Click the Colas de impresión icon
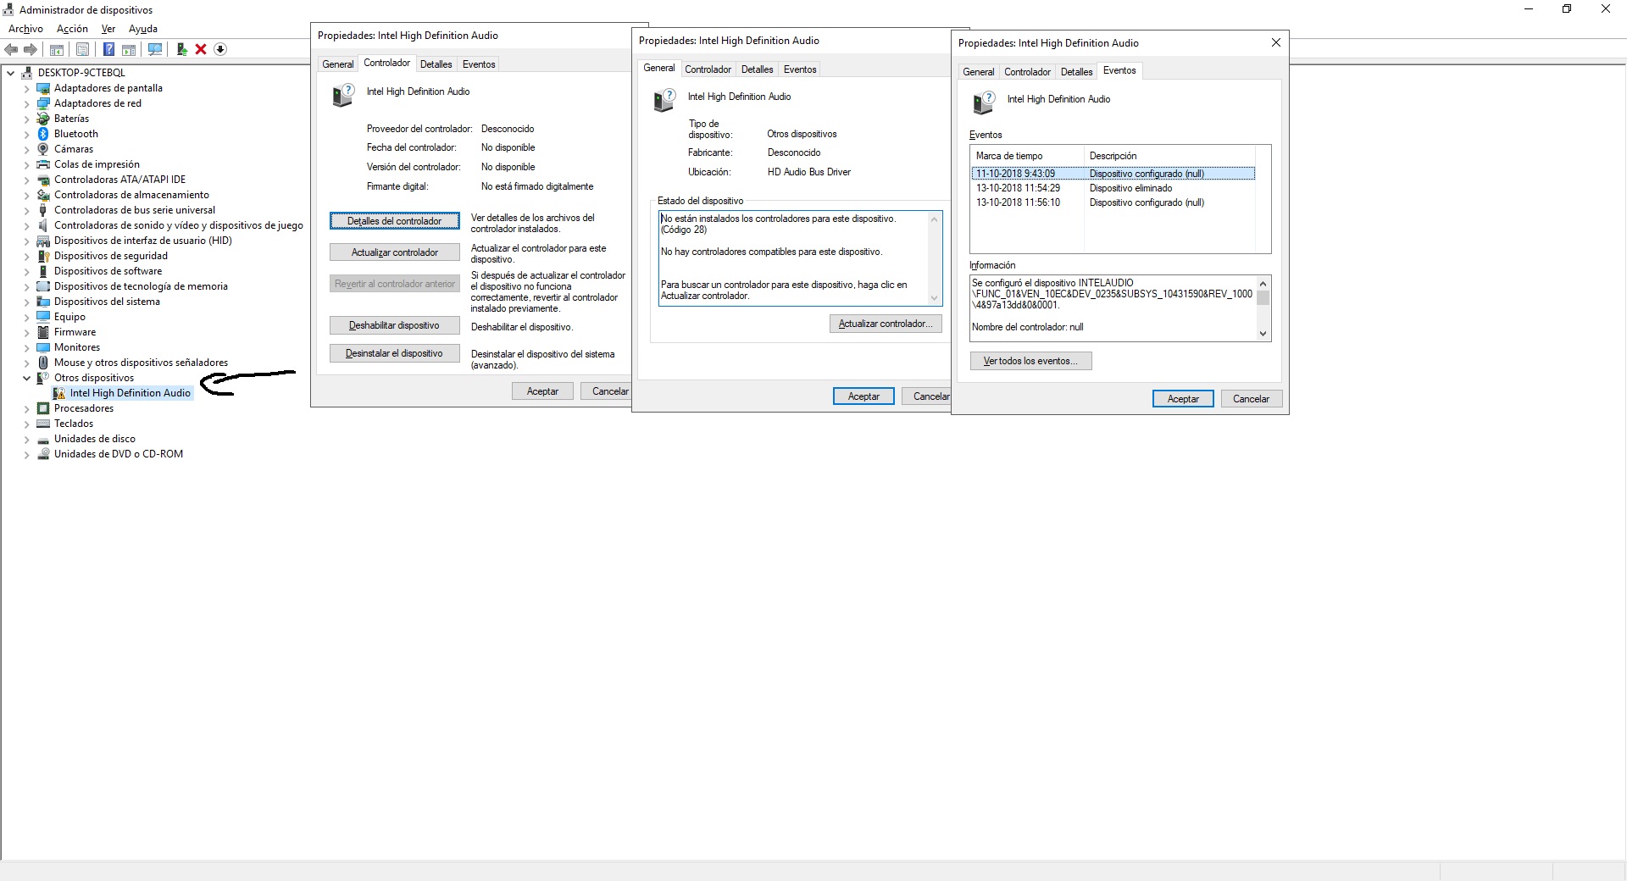This screenshot has width=1627, height=881. (43, 164)
